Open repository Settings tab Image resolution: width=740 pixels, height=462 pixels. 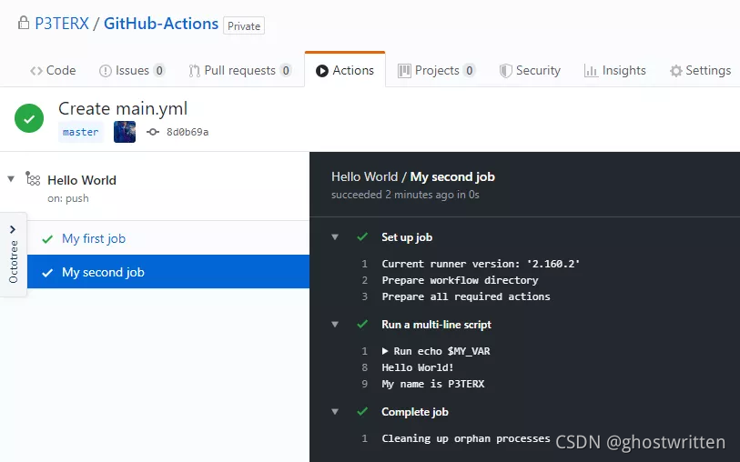[700, 70]
